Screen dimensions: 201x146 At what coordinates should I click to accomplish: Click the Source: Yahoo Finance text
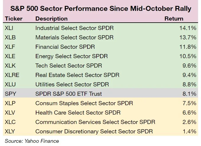(x=32, y=141)
